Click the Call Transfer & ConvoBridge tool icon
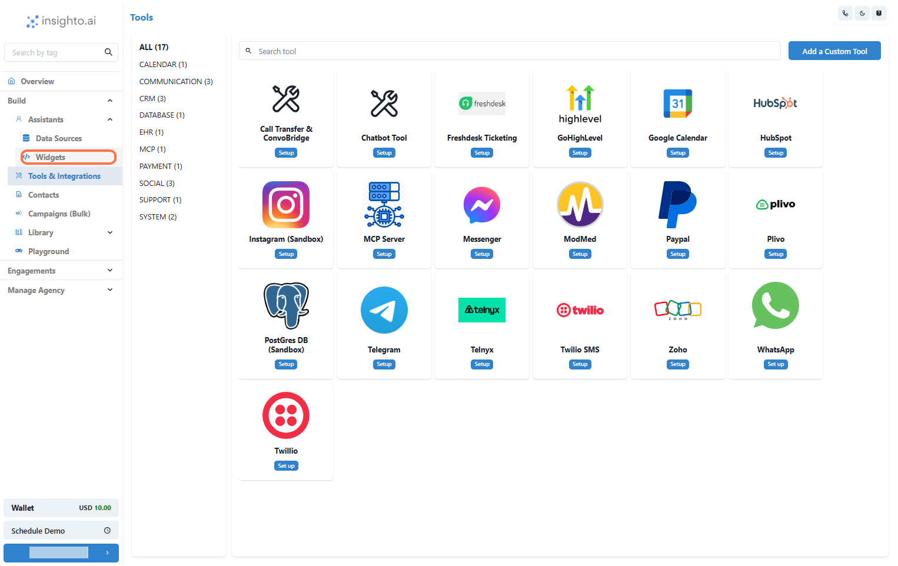The width and height of the screenshot is (898, 566). [286, 99]
